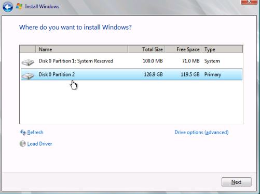Click the 119.5 GB free space cell

point(190,74)
